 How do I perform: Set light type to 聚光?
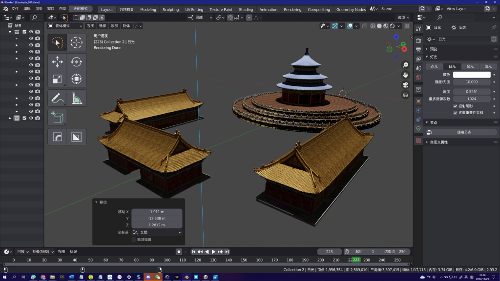tap(470, 66)
